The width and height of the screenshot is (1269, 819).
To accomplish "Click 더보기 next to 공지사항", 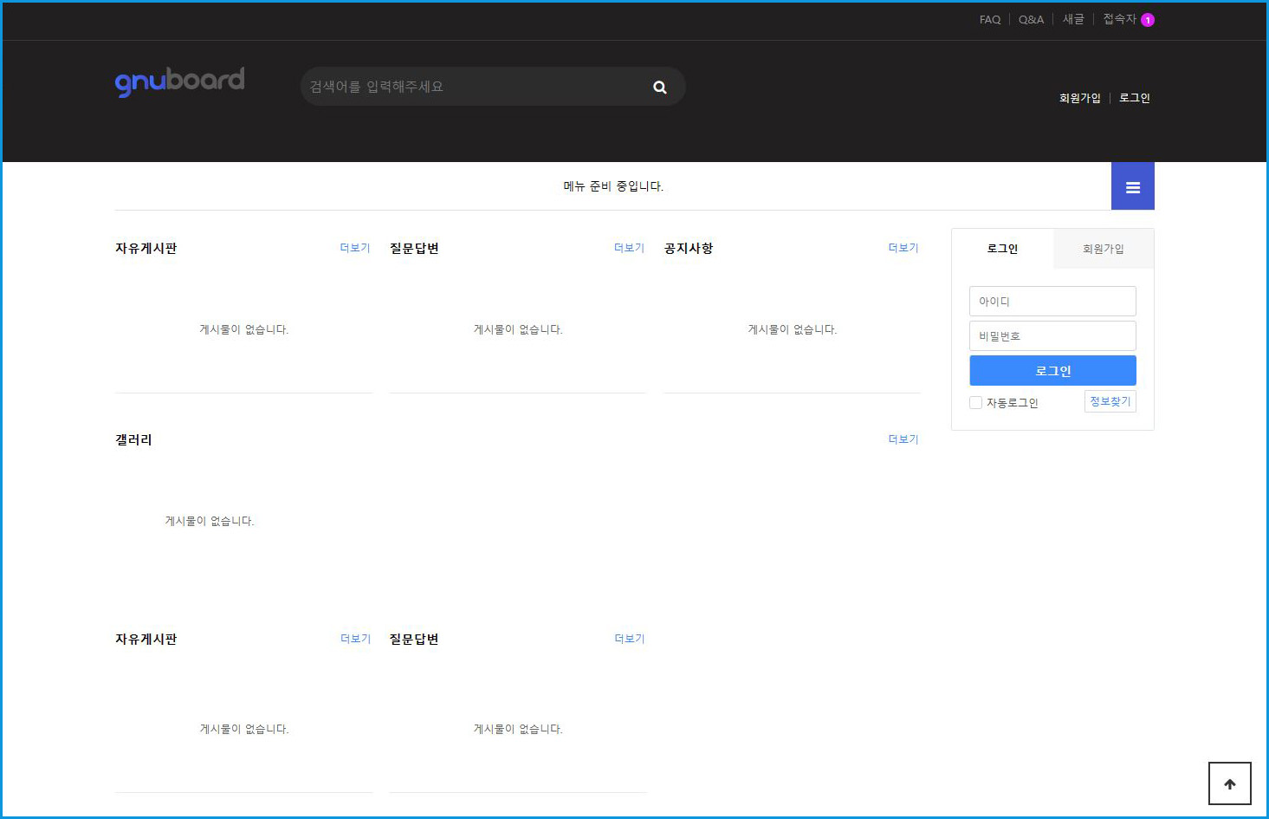I will [903, 248].
